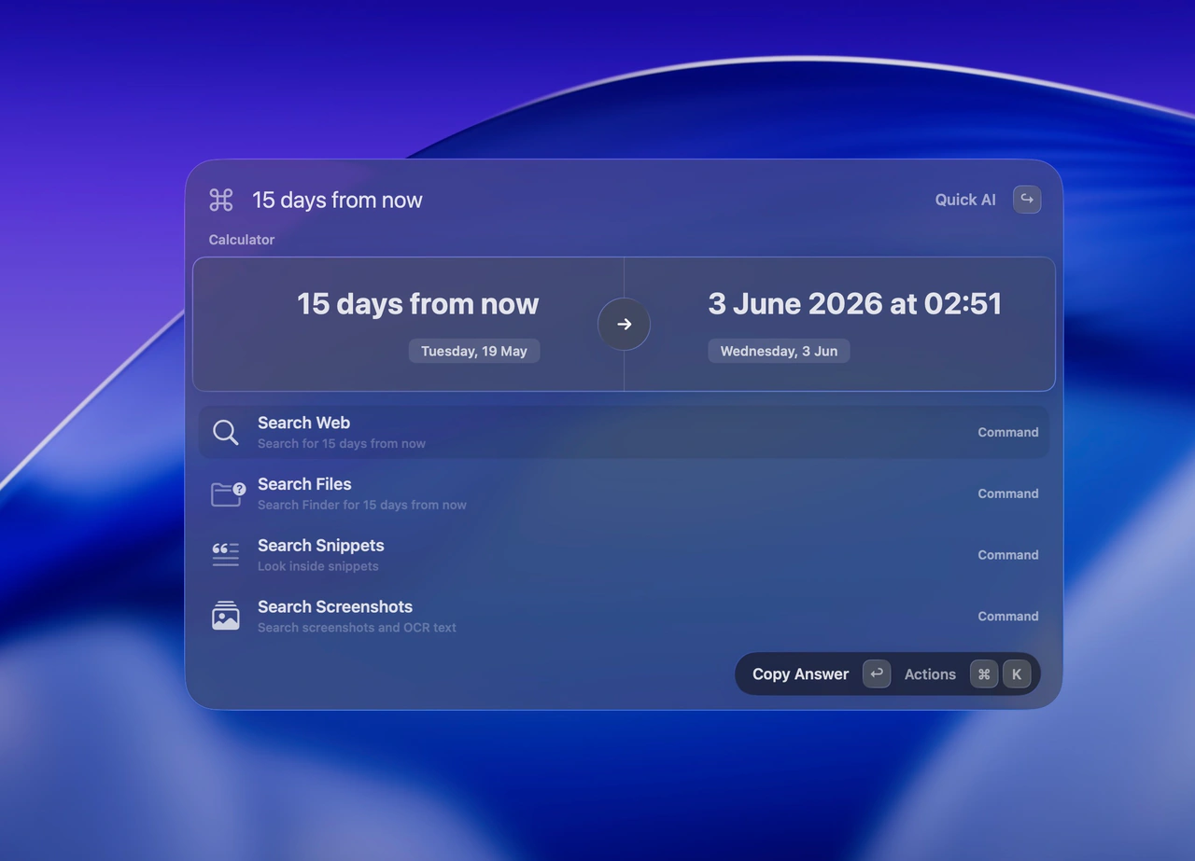
Task: Click the 'Tuesday, 19 May' date badge
Action: (474, 351)
